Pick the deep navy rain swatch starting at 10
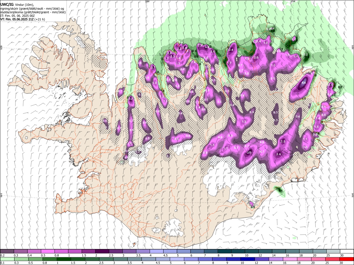 click(248, 259)
